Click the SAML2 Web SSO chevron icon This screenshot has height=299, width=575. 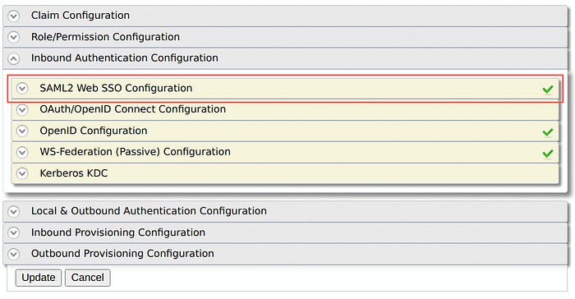point(22,88)
